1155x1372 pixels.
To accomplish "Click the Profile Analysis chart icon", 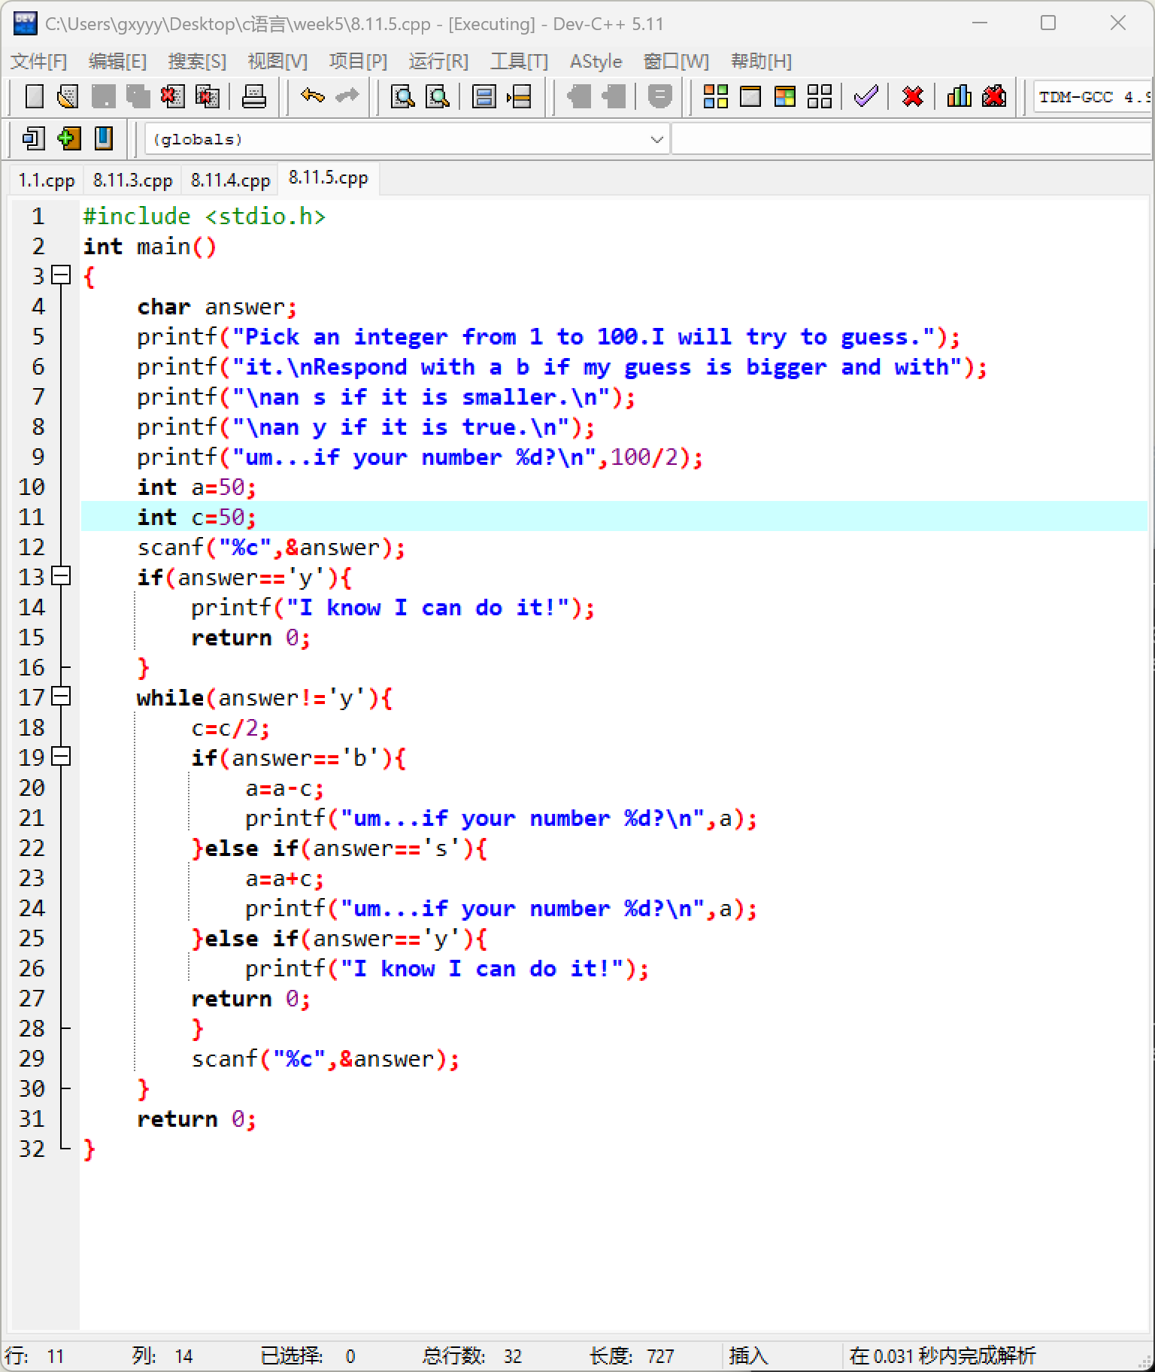I will [x=959, y=96].
